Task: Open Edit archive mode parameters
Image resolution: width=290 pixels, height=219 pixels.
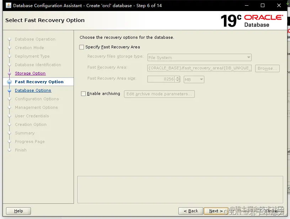Action: click(x=159, y=94)
